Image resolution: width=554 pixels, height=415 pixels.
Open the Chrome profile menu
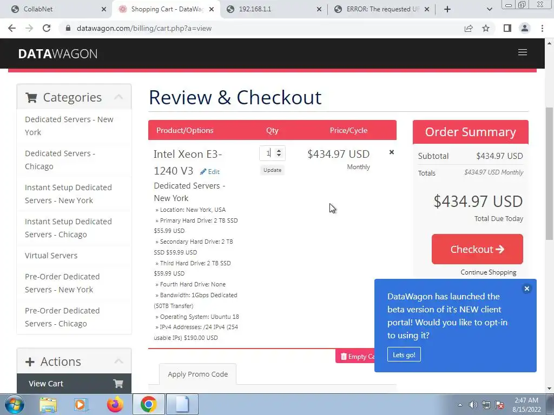pos(525,28)
